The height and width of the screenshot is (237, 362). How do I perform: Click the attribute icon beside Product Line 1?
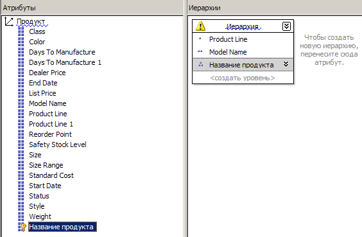tap(21, 124)
